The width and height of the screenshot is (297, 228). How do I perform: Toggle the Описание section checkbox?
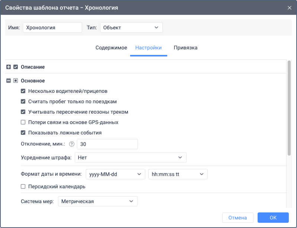16,67
